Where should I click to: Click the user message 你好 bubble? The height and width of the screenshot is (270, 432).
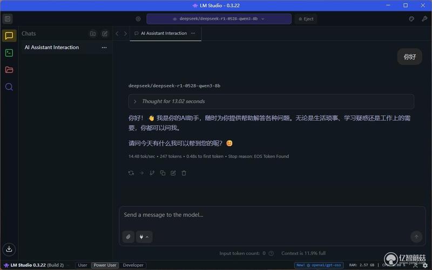coord(409,57)
